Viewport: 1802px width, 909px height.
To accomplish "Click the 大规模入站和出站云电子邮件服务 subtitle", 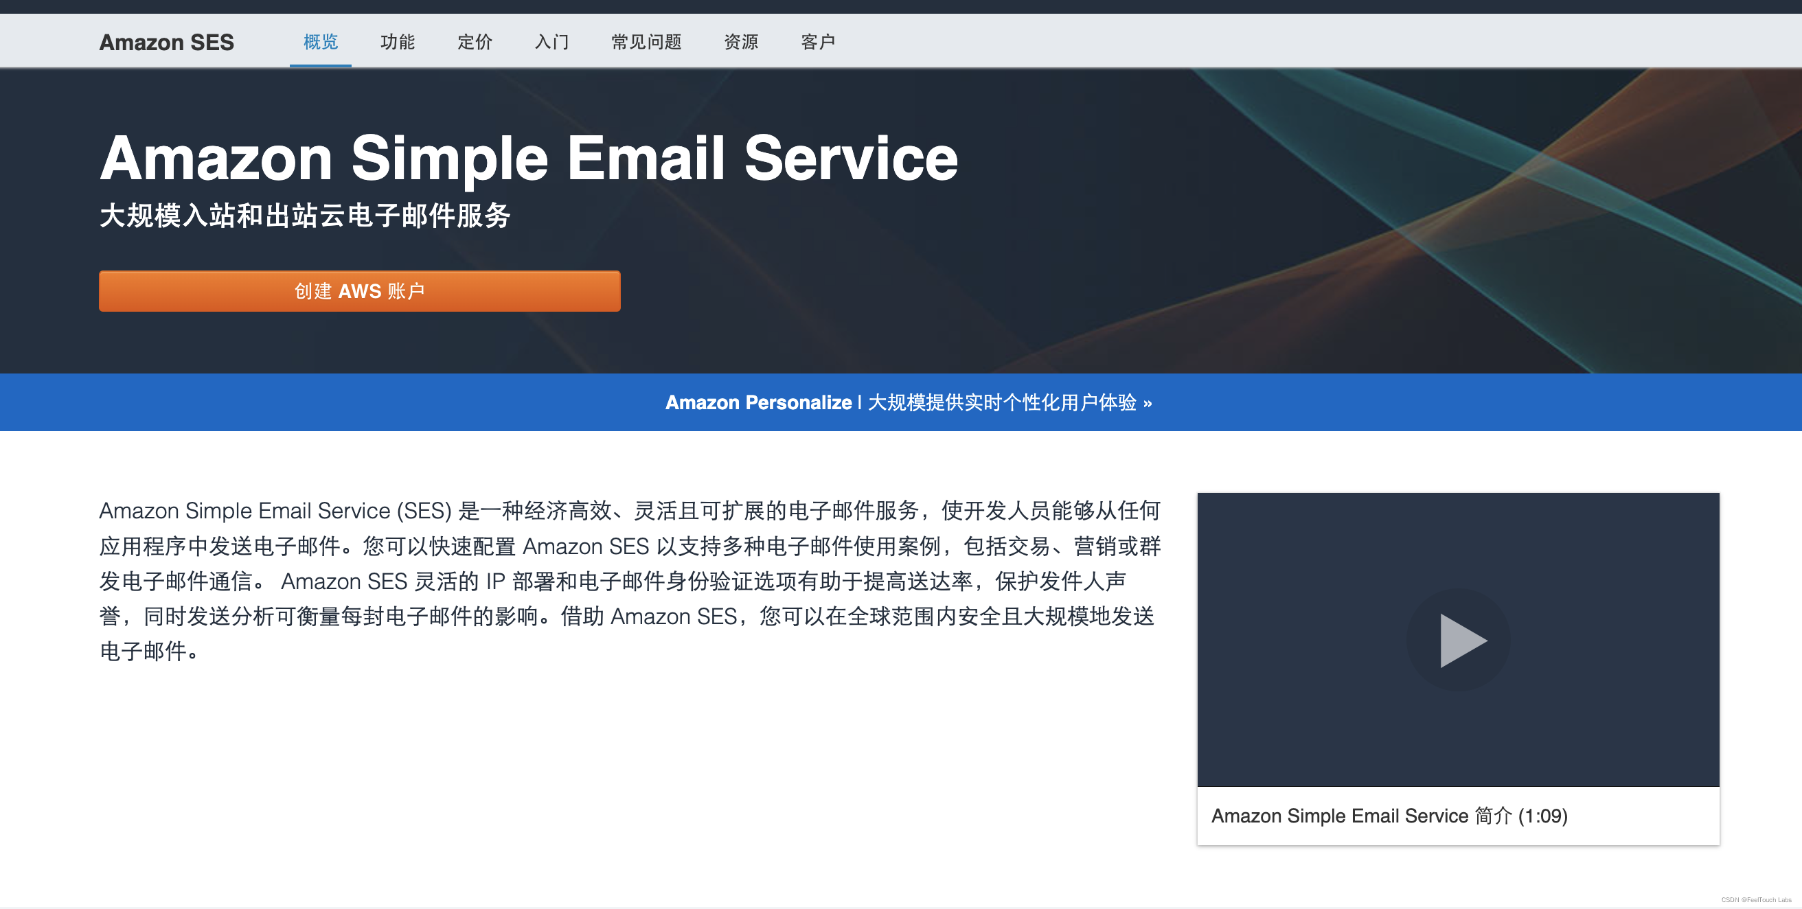I will (x=305, y=215).
